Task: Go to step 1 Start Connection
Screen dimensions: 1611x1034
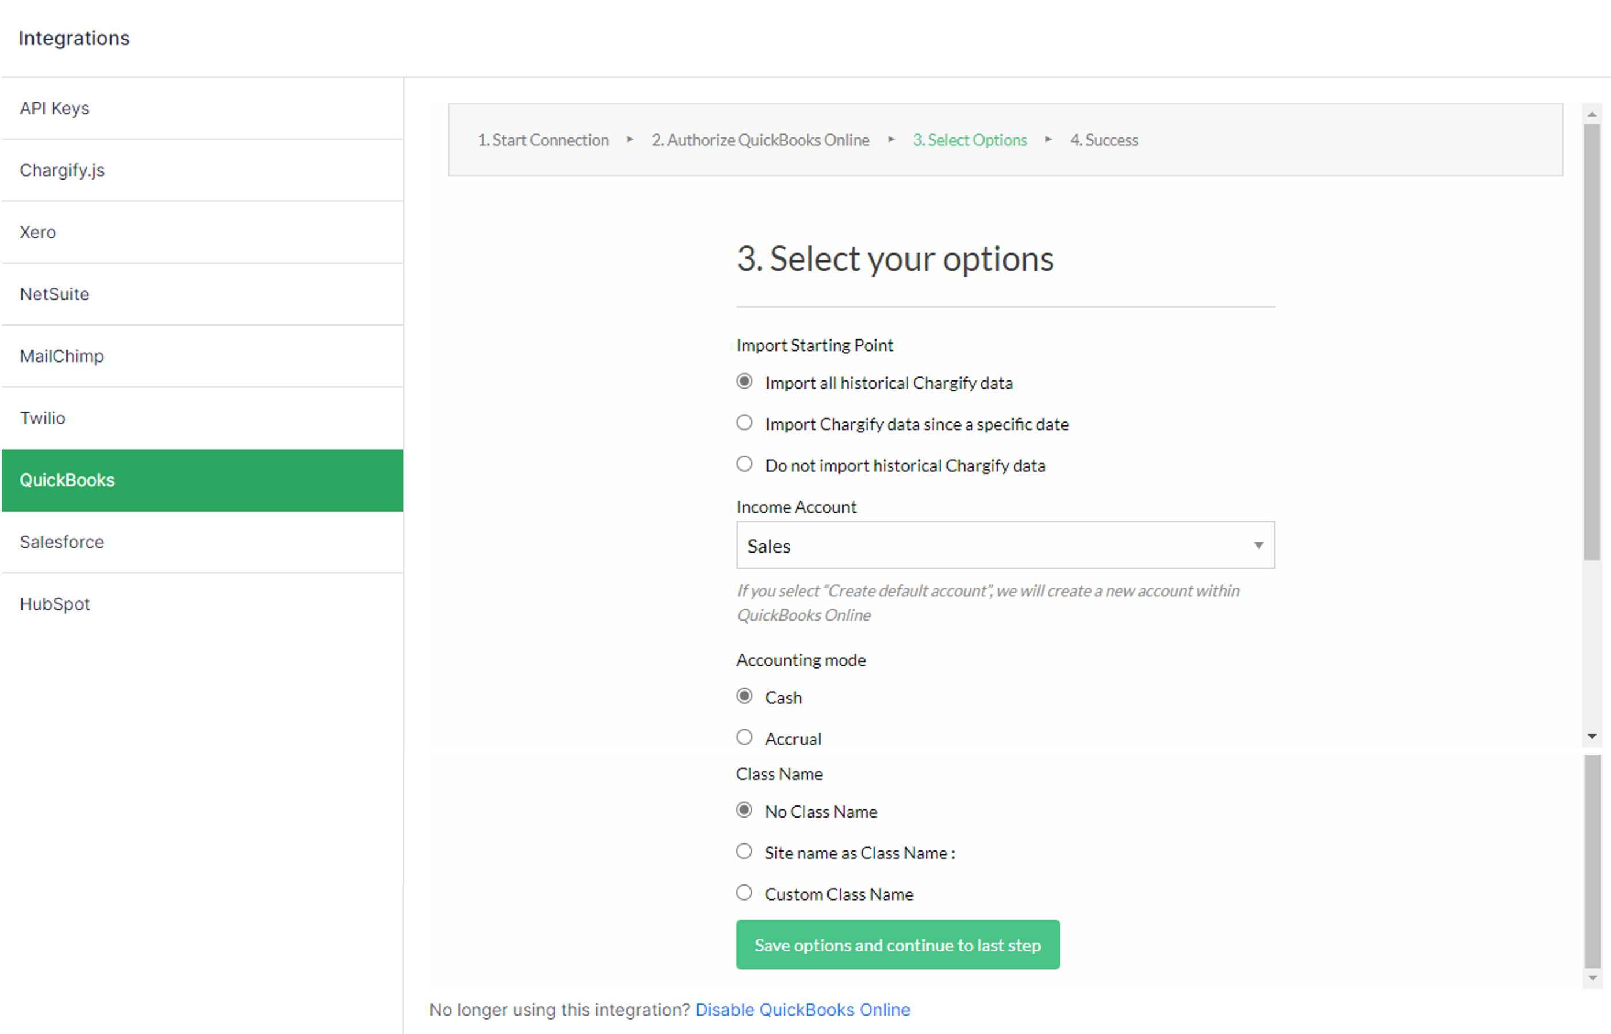Action: [543, 140]
